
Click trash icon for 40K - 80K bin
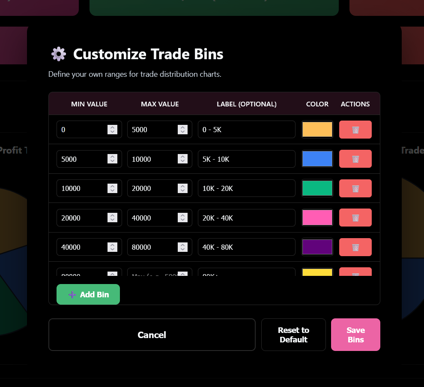pos(355,247)
